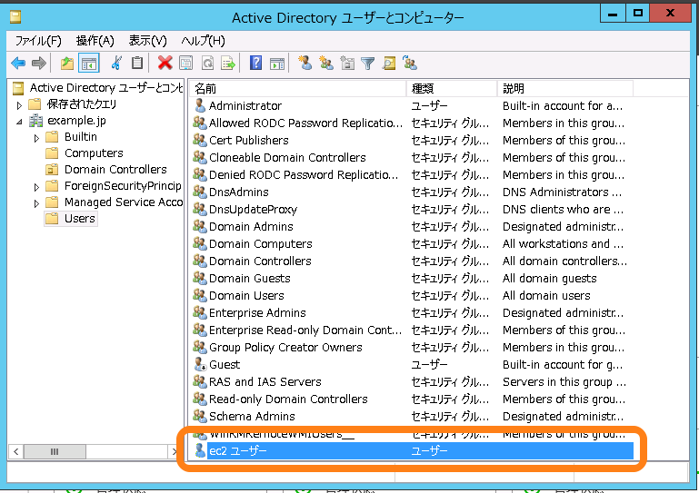This screenshot has width=699, height=493.
Task: Select the DnsAdmins group
Action: tap(413, 192)
